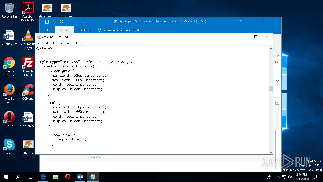Viewport: 323px width, 182px height.
Task: Click '</style>' line in Notepad
Action: point(44,48)
